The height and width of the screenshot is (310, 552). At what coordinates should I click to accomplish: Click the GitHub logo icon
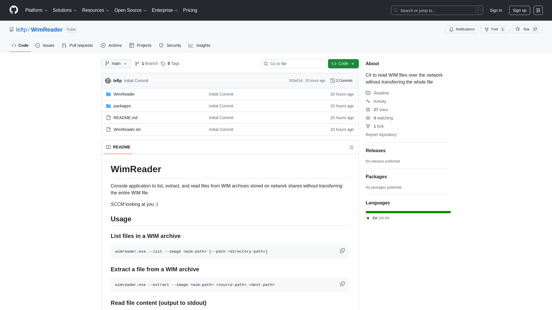14,10
